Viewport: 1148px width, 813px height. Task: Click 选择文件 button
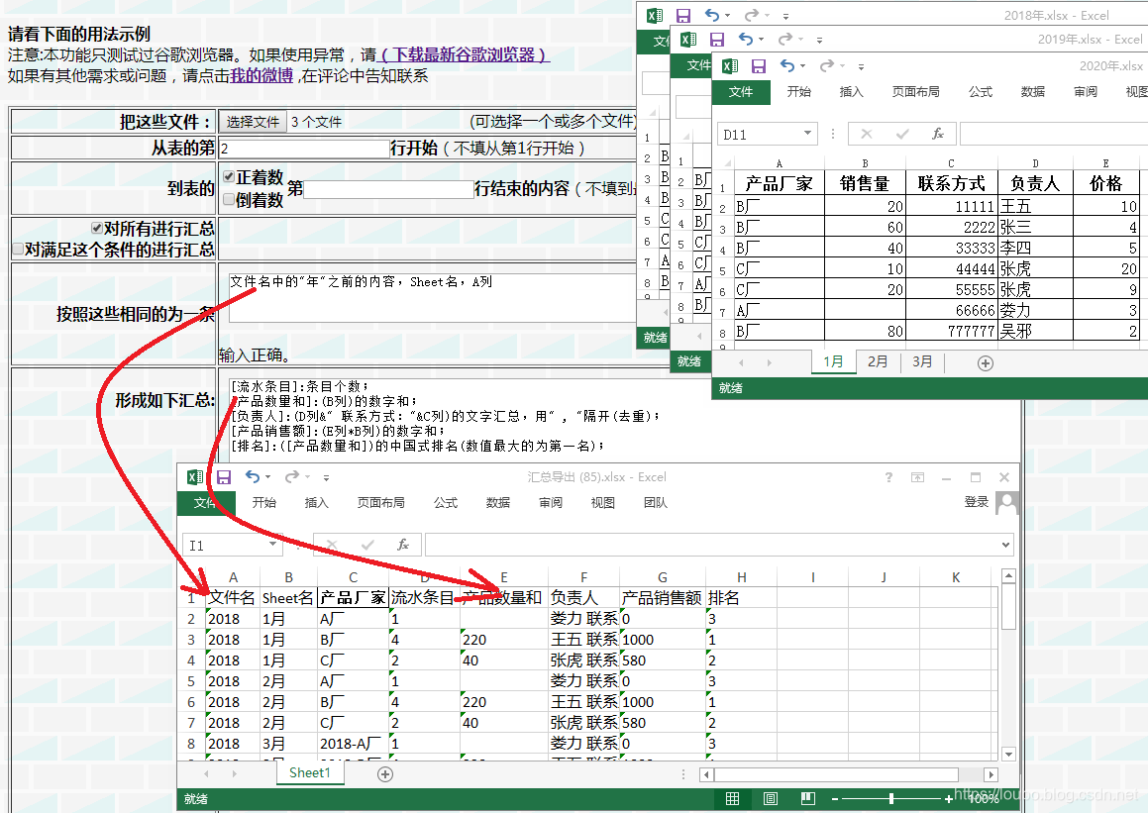(253, 122)
